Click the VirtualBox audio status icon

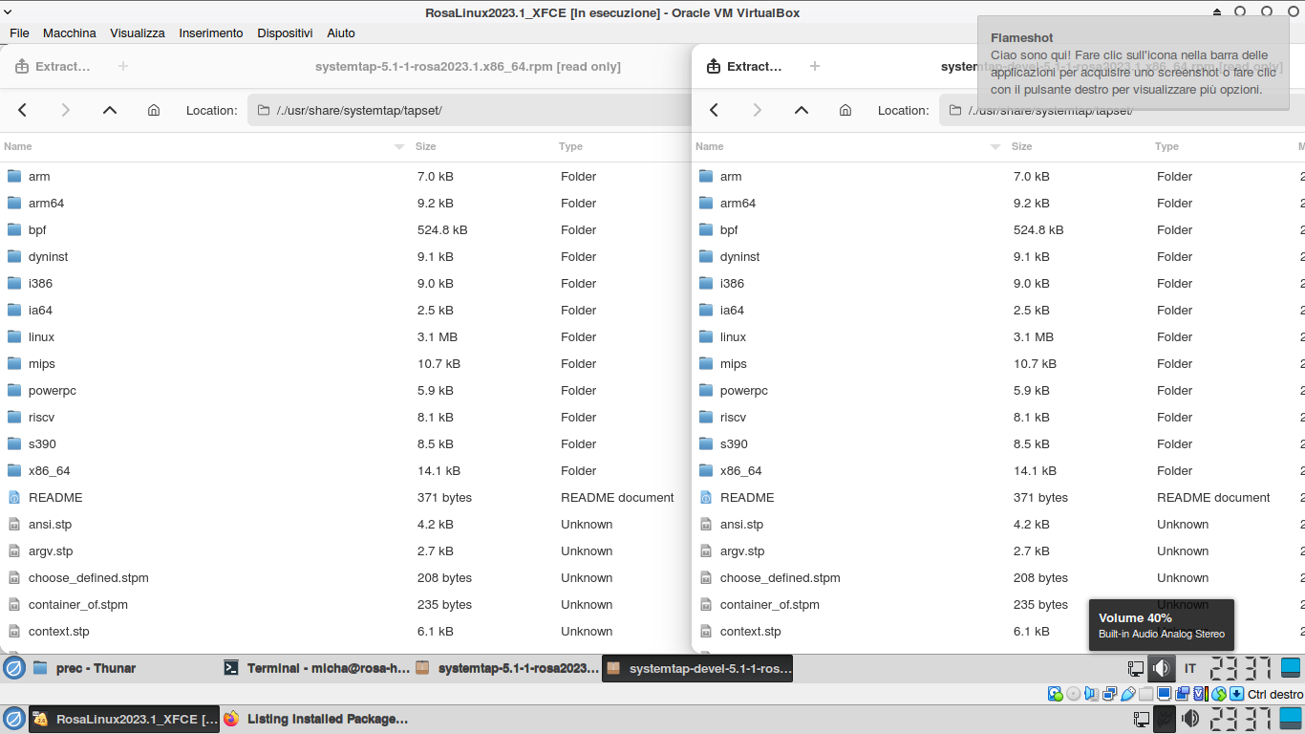point(1092,694)
